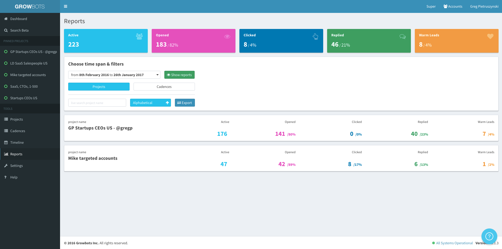Image resolution: width=502 pixels, height=249 pixels.
Task: Open the Timeline tool
Action: pyautogui.click(x=17, y=142)
